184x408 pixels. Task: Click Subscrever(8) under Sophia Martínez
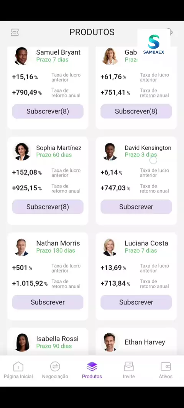(x=48, y=207)
